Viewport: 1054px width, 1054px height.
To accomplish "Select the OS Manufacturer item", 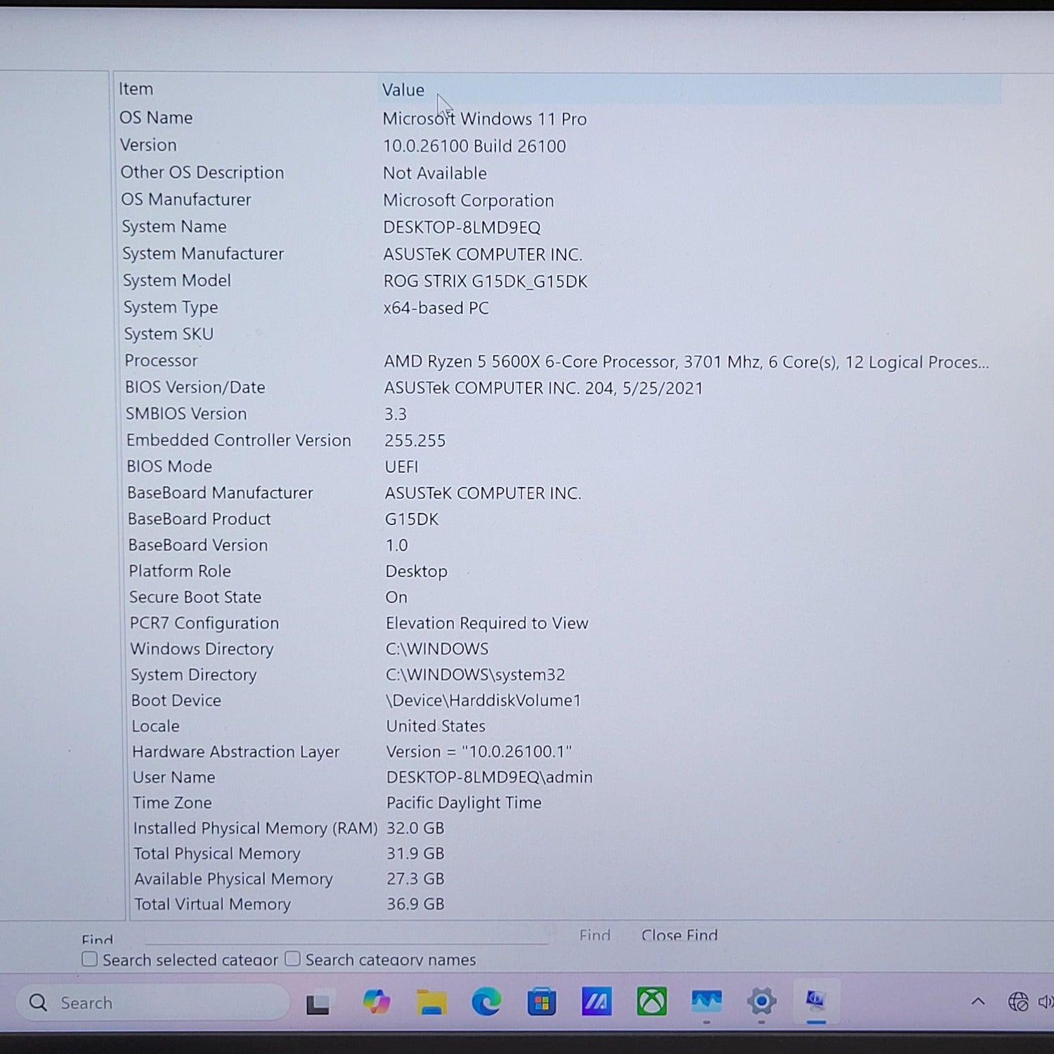I will (186, 200).
